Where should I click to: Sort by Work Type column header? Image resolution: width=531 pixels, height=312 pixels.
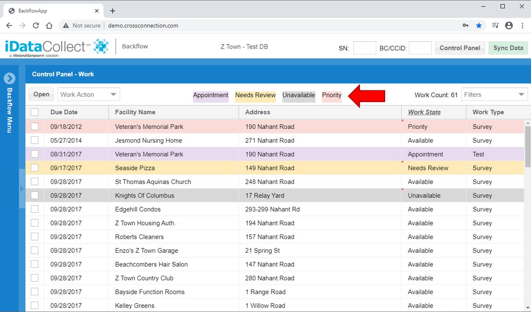(488, 112)
